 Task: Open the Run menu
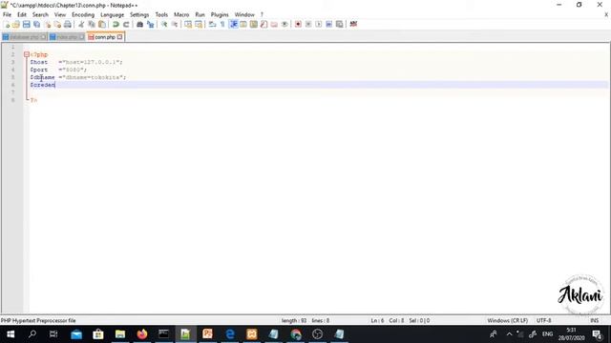tap(200, 15)
